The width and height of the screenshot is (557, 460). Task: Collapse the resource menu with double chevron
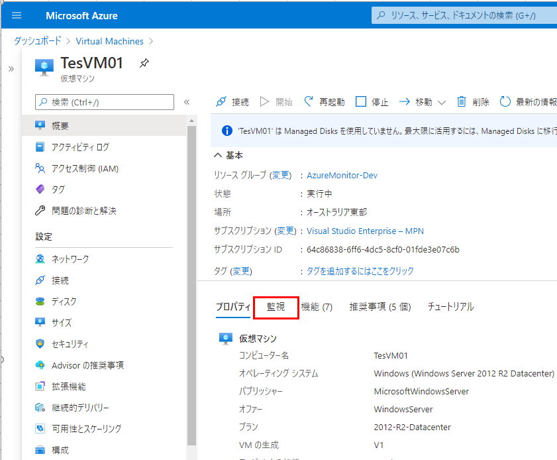pos(187,102)
